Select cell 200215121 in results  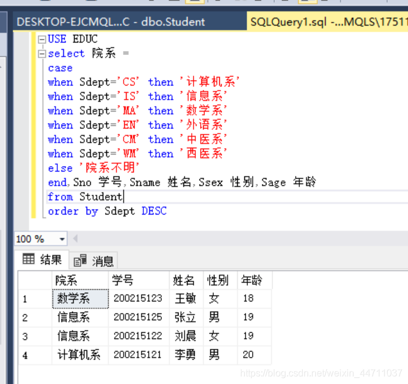click(139, 355)
